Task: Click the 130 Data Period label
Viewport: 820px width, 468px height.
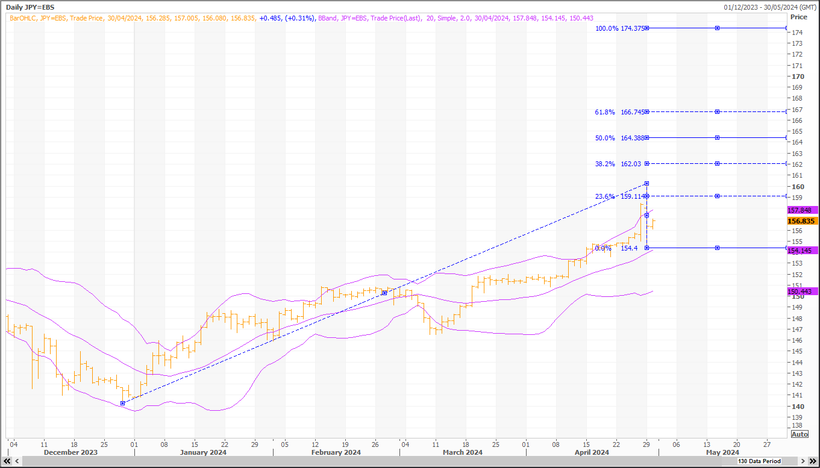Action: tap(758, 461)
